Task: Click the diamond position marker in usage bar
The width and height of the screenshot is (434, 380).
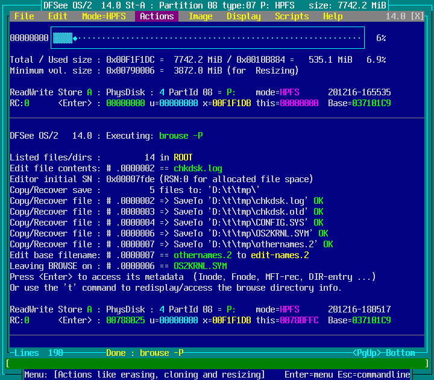Action: click(x=75, y=38)
